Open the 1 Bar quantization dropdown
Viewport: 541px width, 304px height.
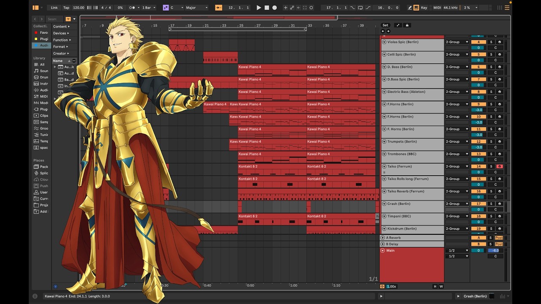pyautogui.click(x=149, y=8)
